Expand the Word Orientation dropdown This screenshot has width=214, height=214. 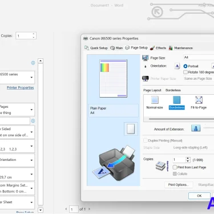point(17,160)
